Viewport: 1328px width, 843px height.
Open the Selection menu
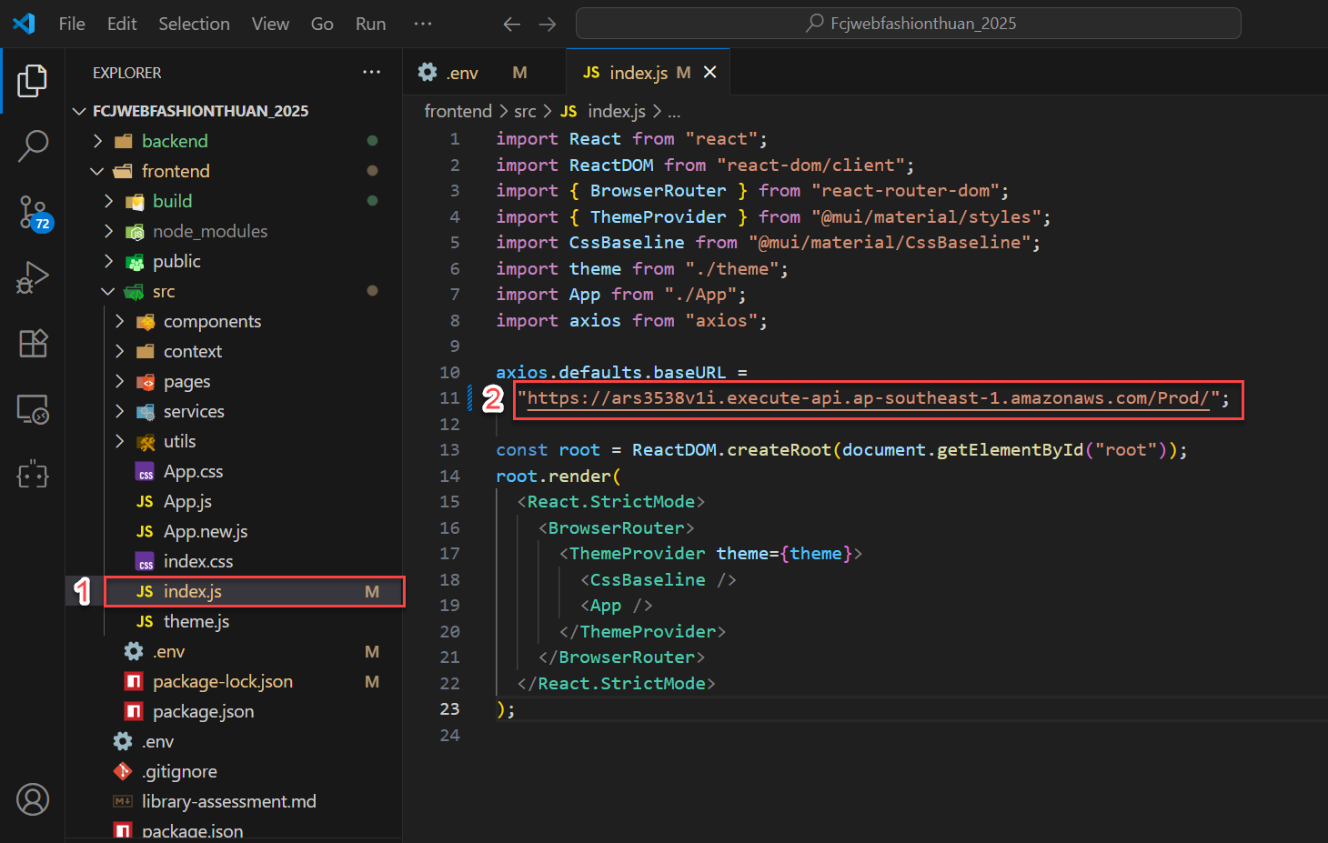point(194,24)
